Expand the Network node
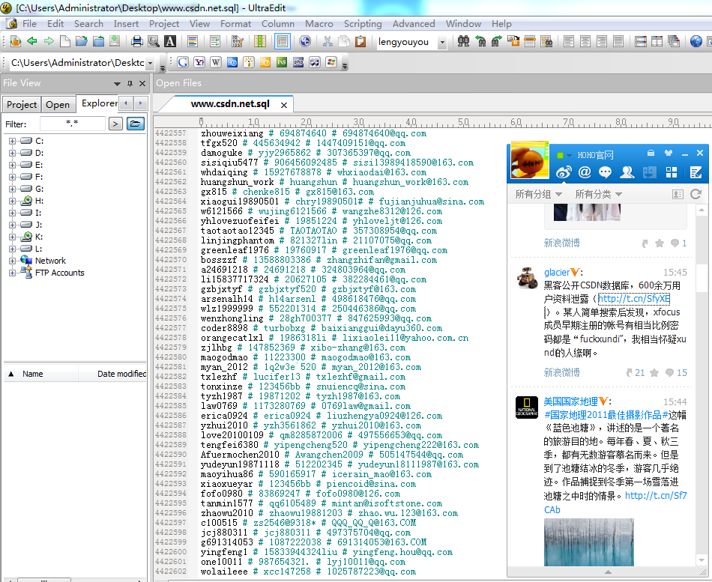 point(12,261)
